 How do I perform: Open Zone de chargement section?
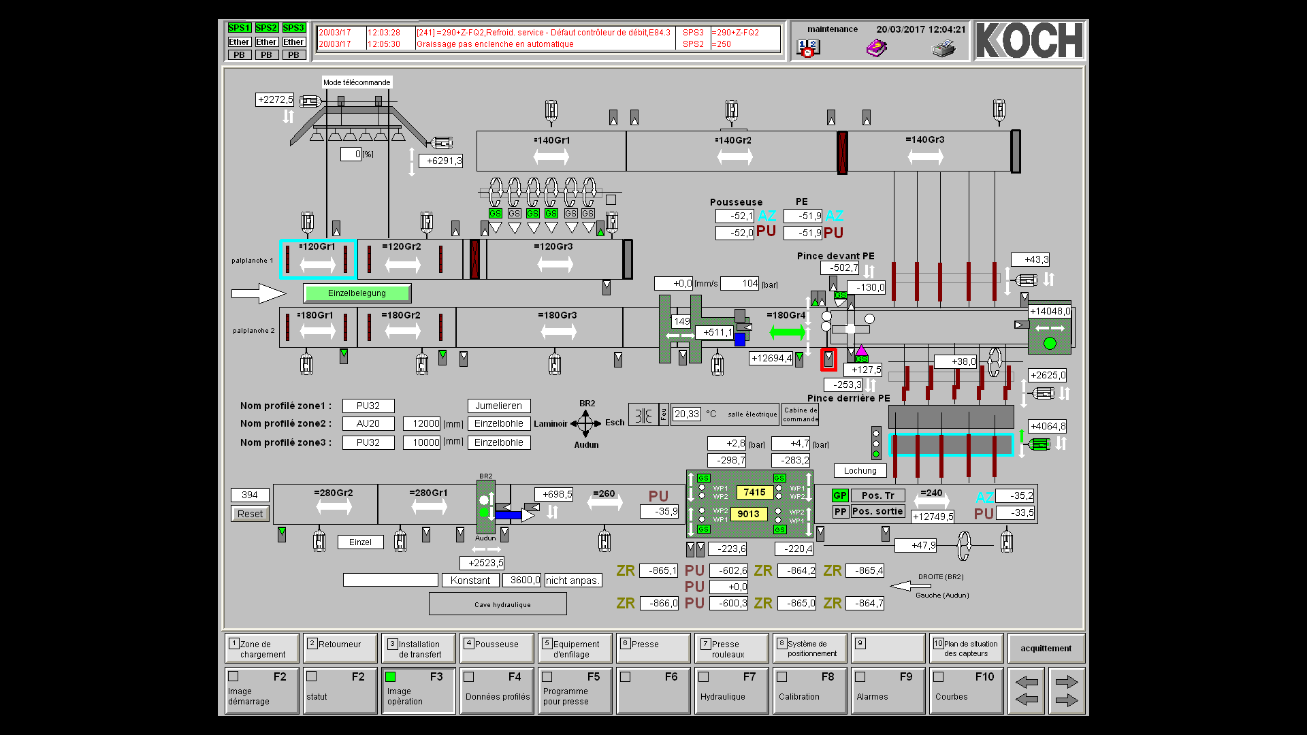click(262, 648)
